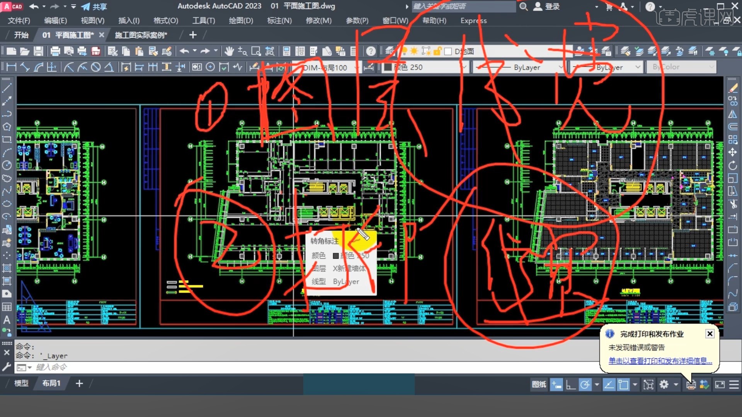Toggle layer freeze sun icon

[414, 51]
